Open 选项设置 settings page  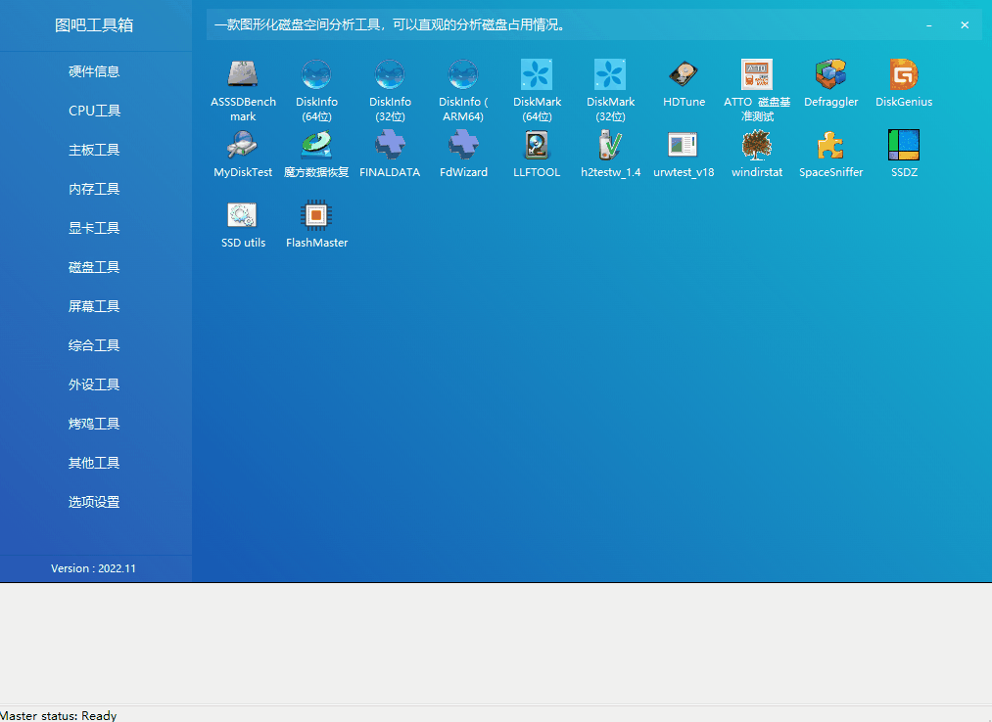pyautogui.click(x=94, y=502)
